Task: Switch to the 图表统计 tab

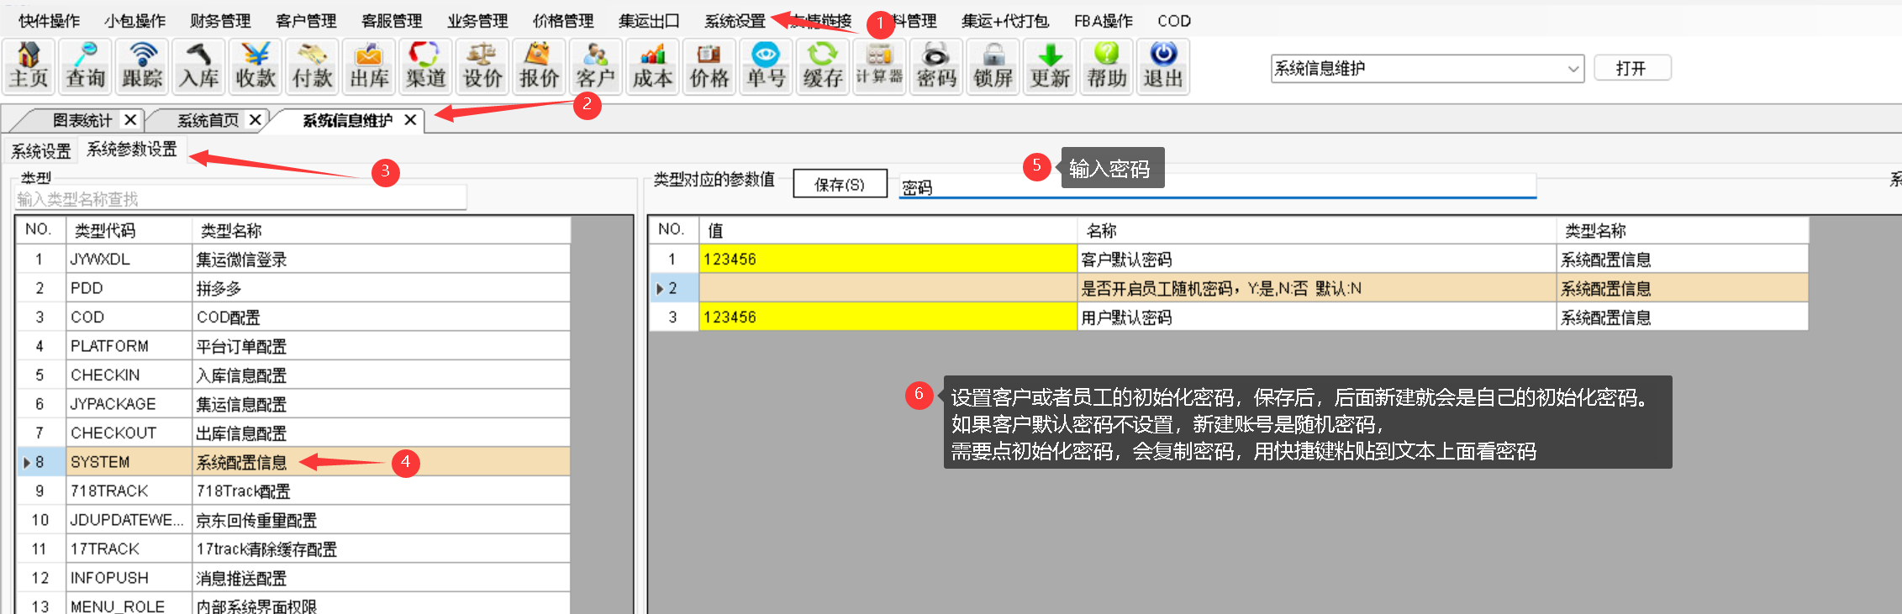Action: click(82, 120)
